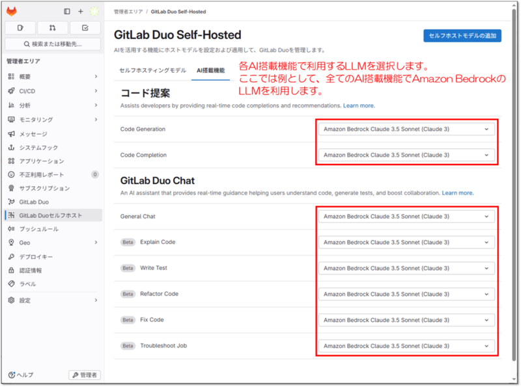Screen dimensions: 521x387
Task: Expand the モニタリング sidebar chevron
Action: (x=96, y=120)
